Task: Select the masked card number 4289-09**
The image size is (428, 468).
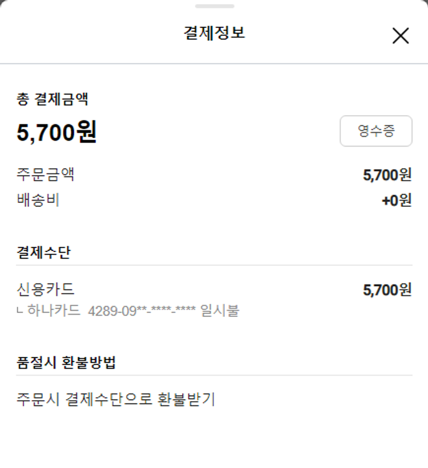Action: click(x=142, y=311)
